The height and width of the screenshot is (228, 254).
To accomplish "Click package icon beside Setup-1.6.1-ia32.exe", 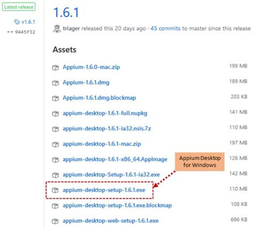I will coord(55,175).
